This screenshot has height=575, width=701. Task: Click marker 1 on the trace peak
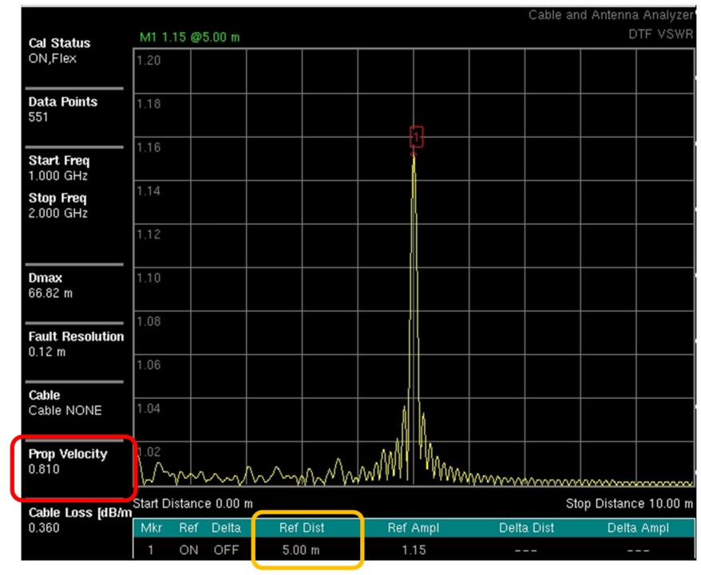pyautogui.click(x=416, y=137)
